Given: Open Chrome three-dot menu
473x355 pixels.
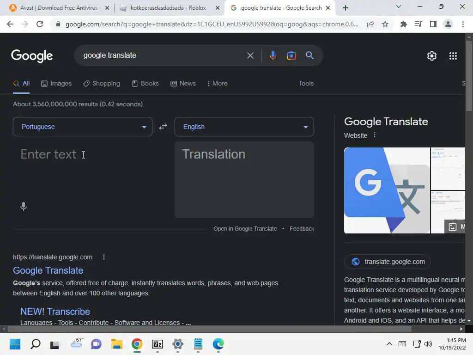Looking at the screenshot, I should point(463,24).
